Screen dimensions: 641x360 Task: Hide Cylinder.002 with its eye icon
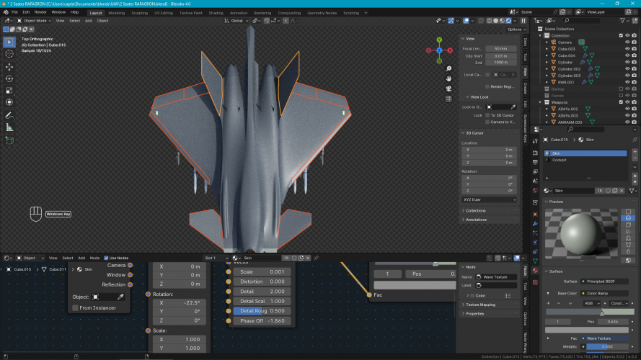[x=627, y=69]
